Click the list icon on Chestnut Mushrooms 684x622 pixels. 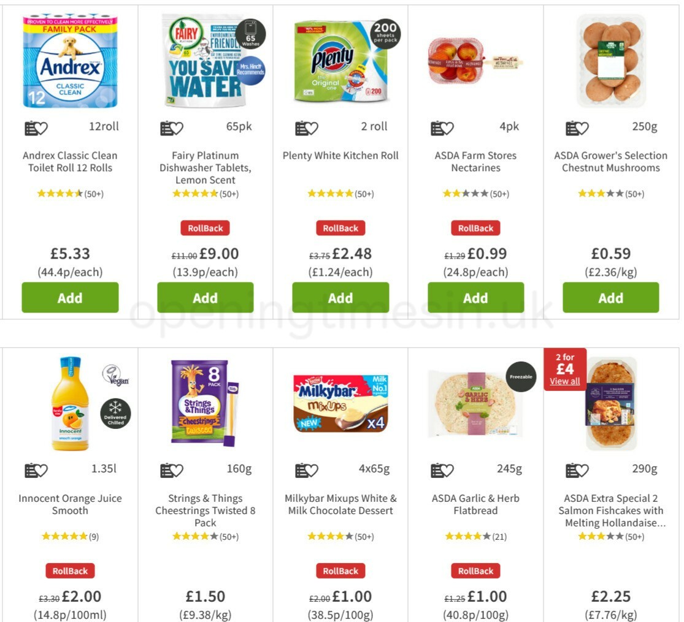click(571, 127)
